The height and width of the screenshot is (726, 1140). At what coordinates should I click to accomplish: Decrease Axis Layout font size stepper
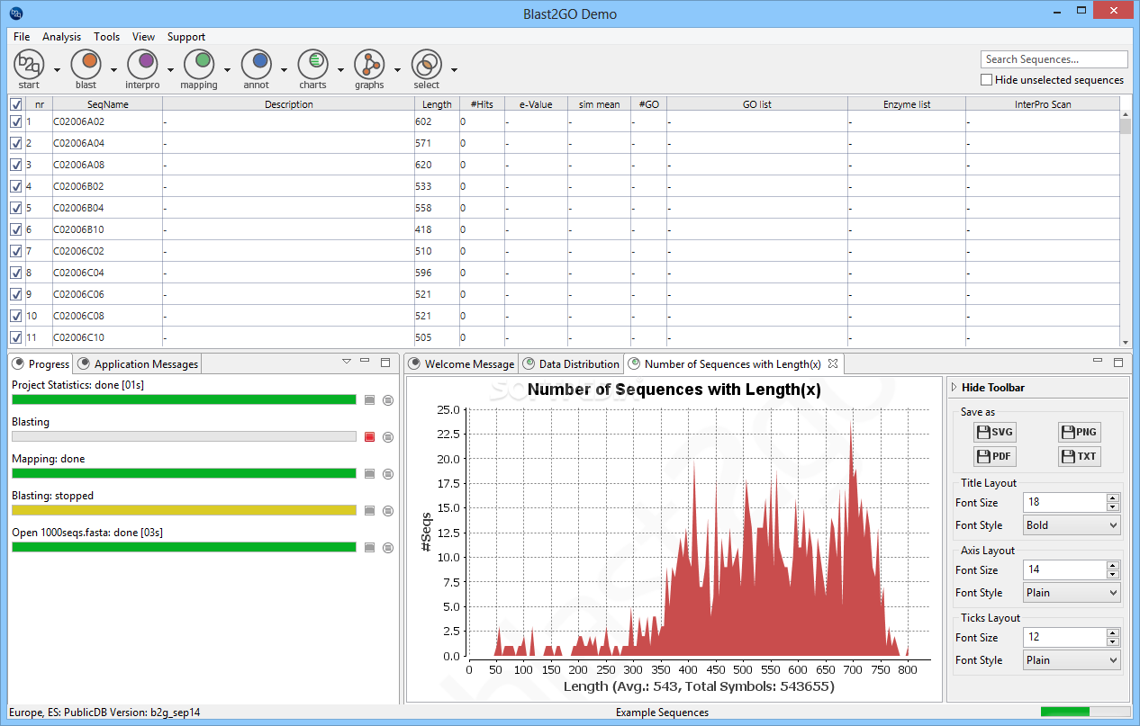coord(1113,575)
